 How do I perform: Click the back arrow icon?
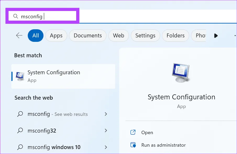19,36
